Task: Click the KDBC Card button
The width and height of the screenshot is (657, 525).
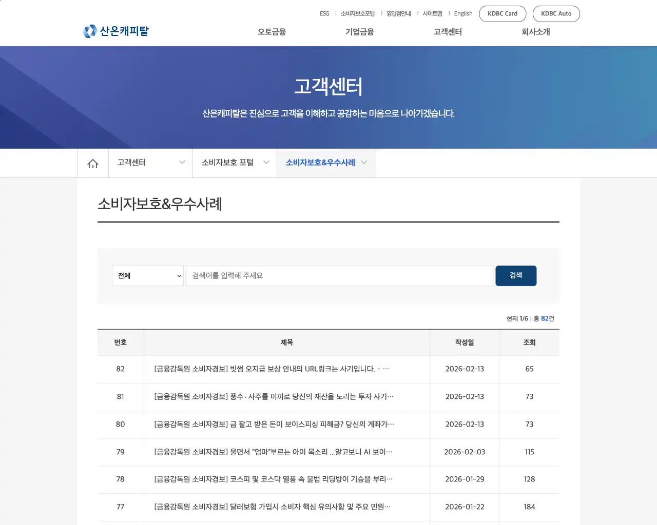Action: (x=503, y=14)
